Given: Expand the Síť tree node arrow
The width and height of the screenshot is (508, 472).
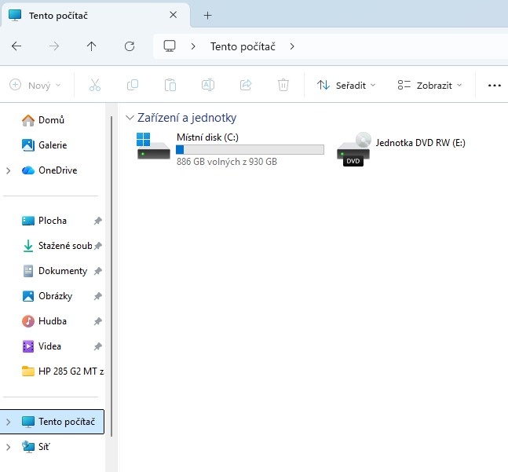Looking at the screenshot, I should (x=9, y=447).
